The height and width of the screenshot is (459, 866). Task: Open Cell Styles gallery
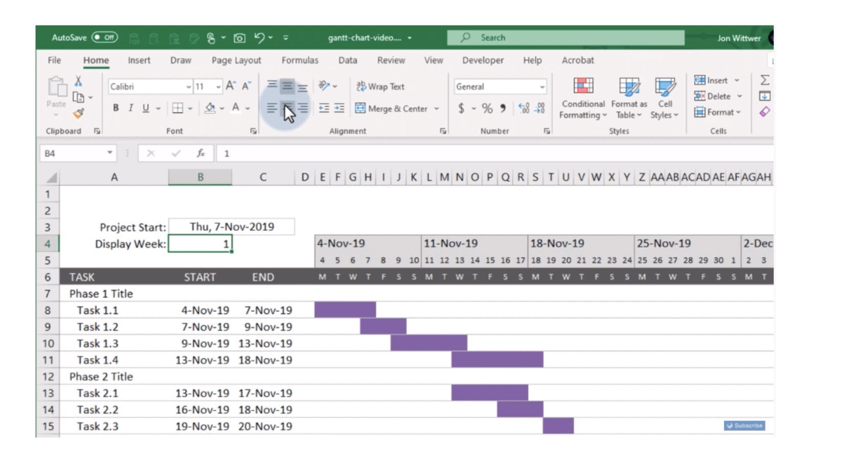pos(665,98)
